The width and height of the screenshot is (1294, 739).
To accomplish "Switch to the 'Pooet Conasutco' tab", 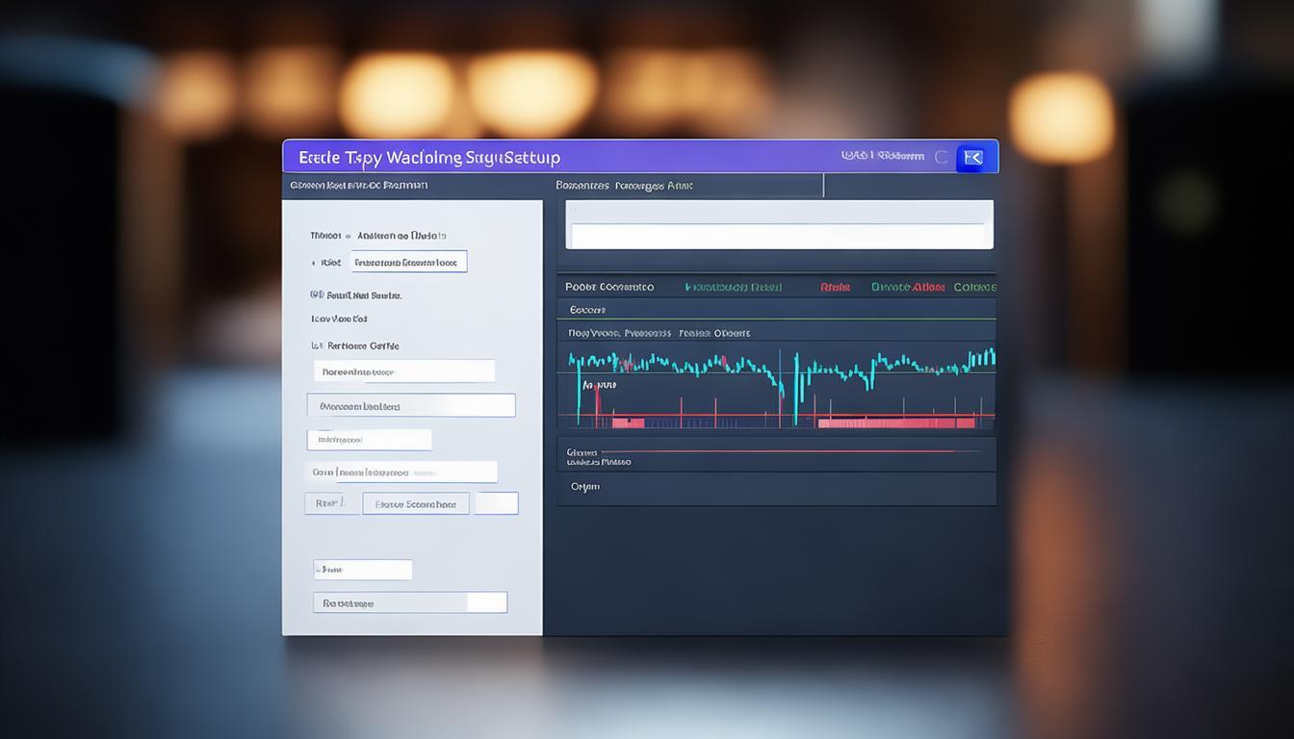I will [x=609, y=287].
